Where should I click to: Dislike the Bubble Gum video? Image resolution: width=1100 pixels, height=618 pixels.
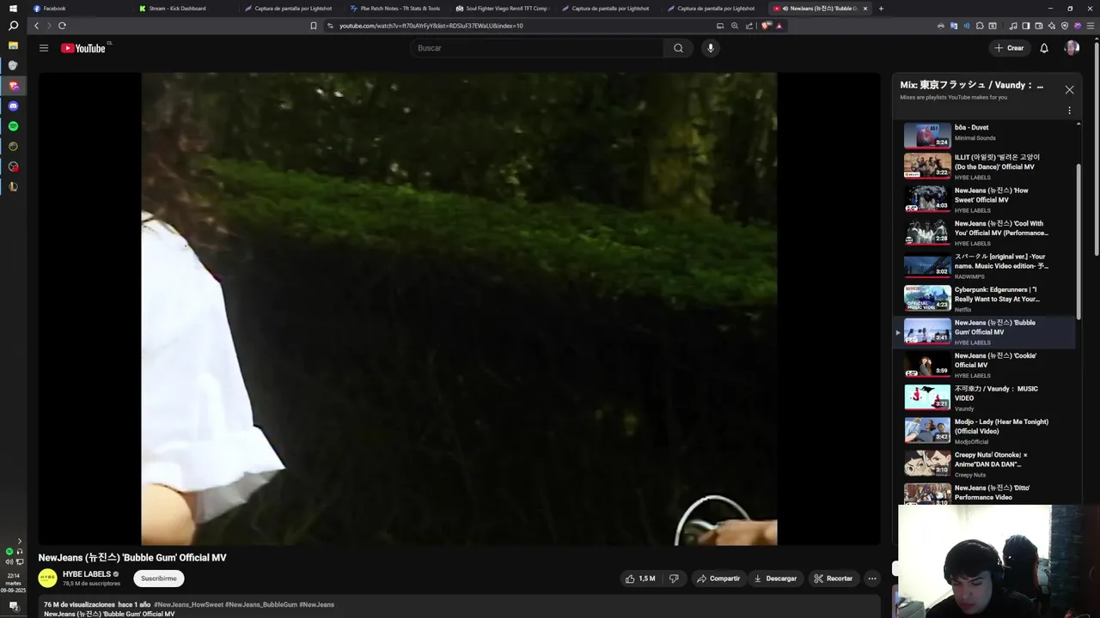(x=674, y=579)
